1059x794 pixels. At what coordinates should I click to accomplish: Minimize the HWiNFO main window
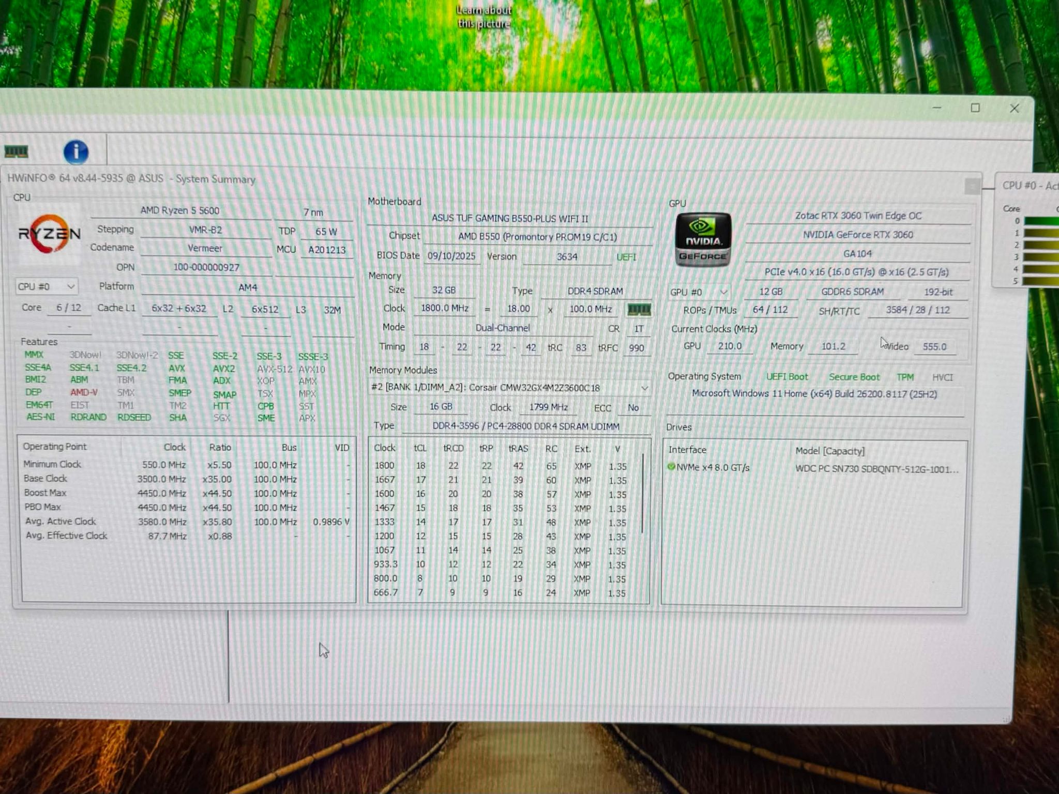pyautogui.click(x=936, y=108)
